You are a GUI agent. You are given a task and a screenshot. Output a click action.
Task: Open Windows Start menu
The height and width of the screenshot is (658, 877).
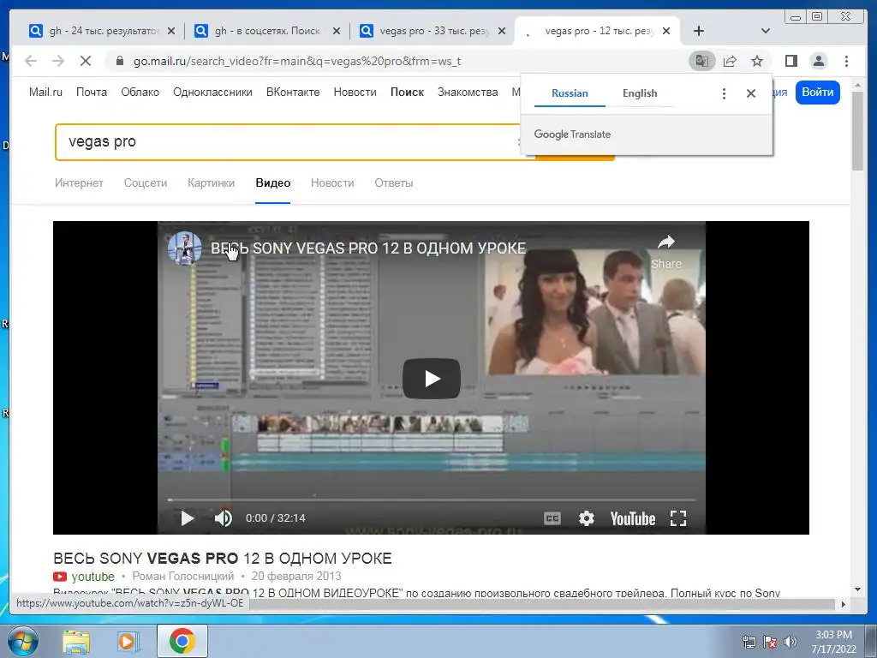[x=23, y=641]
